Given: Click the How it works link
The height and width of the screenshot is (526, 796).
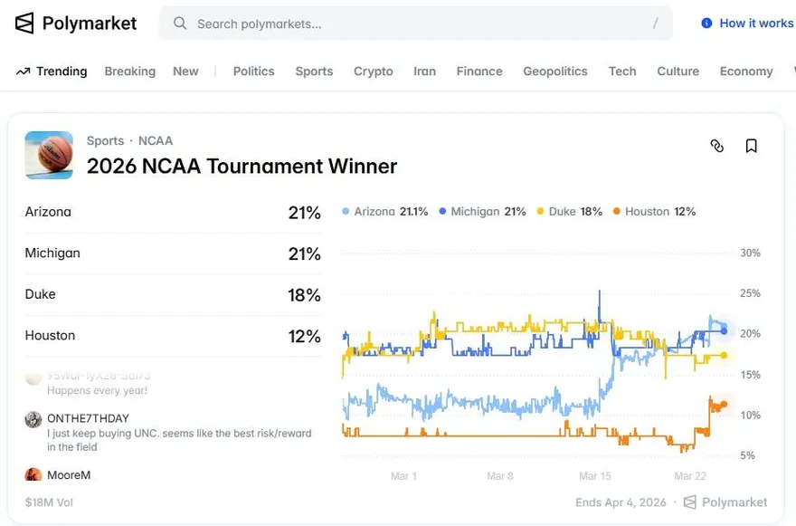Looking at the screenshot, I should 756,24.
